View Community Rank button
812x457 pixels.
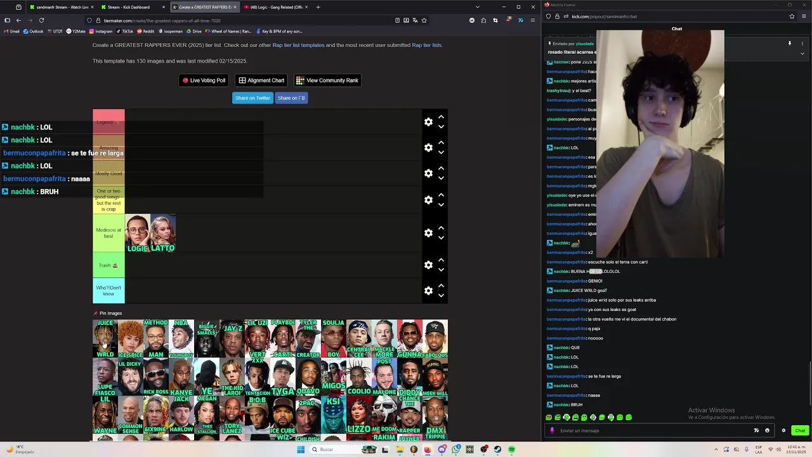tap(327, 81)
